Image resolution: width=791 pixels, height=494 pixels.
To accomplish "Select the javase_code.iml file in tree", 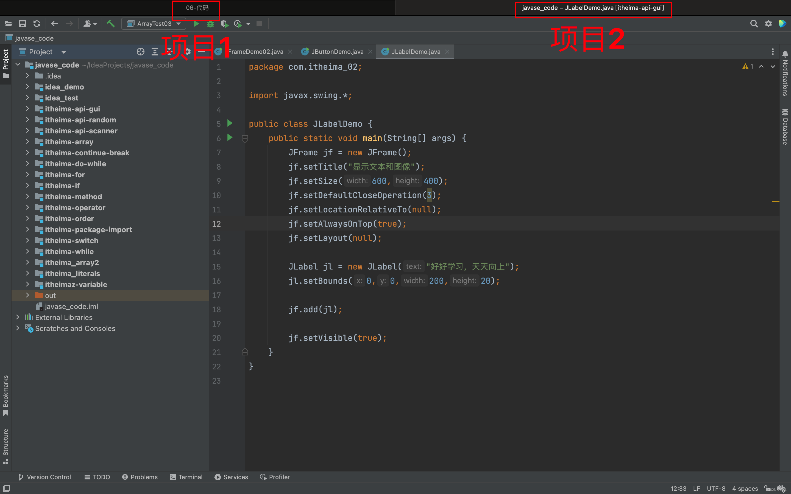I will pos(71,307).
